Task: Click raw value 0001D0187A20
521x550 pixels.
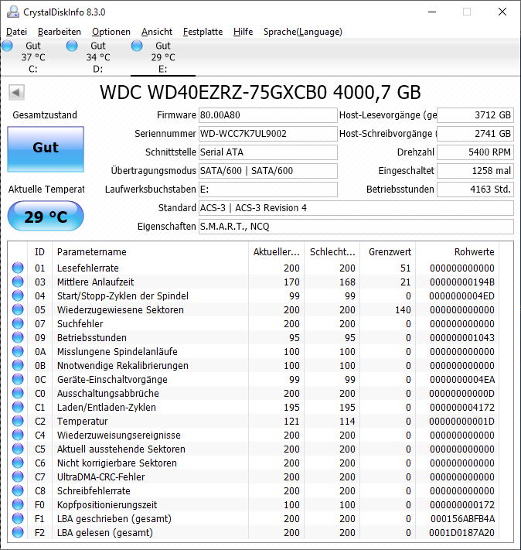Action: tap(462, 532)
